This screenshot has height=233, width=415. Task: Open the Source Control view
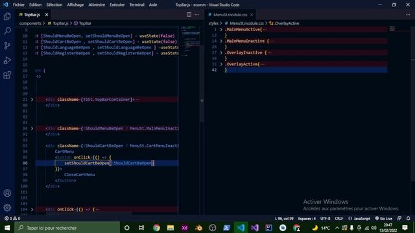[x=7, y=46]
